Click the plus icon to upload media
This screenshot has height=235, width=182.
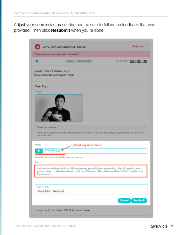tap(39, 151)
